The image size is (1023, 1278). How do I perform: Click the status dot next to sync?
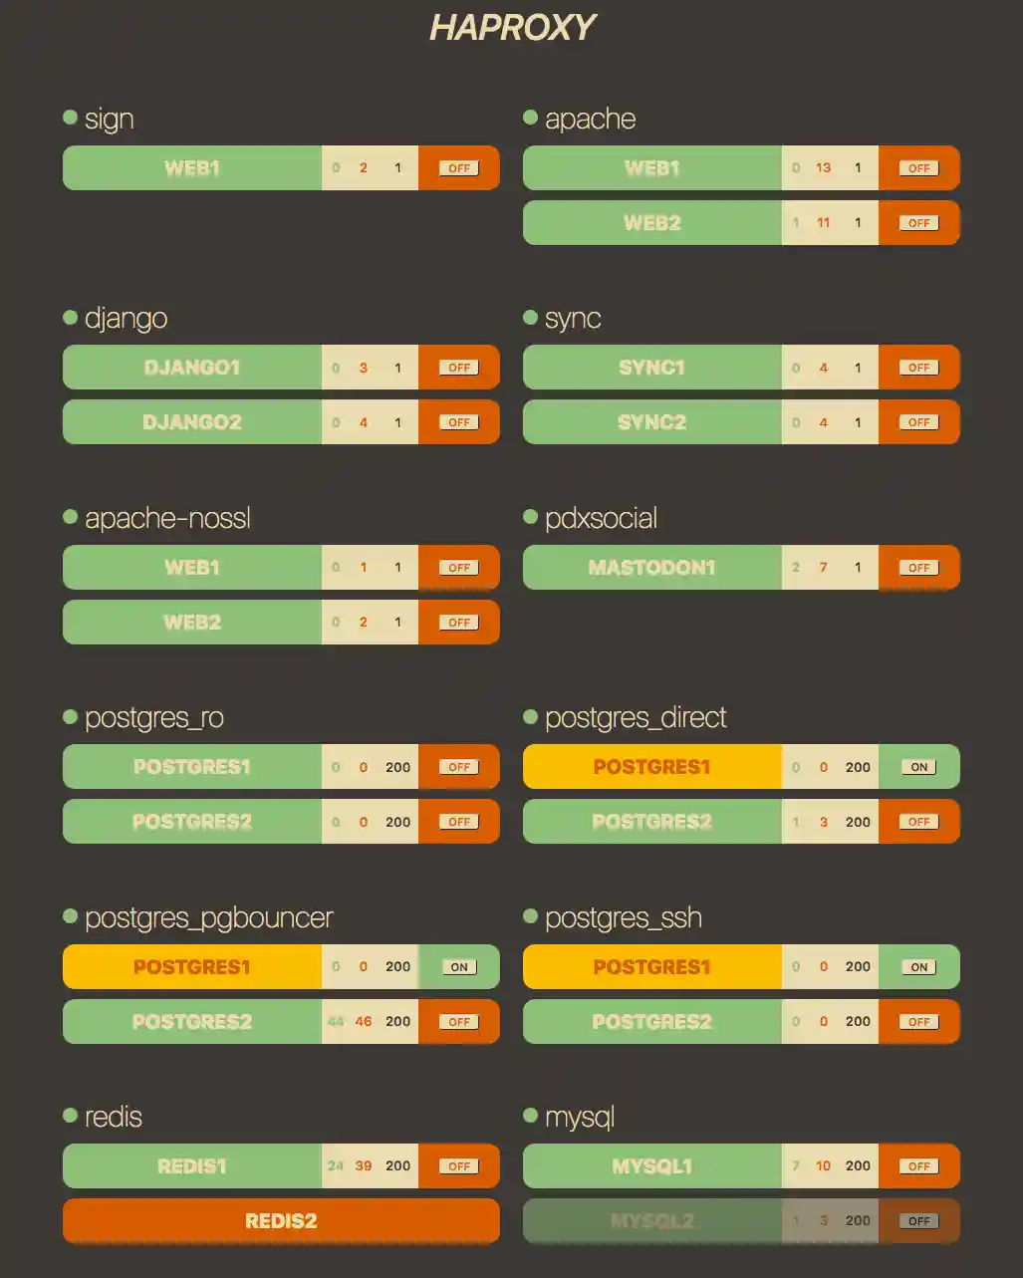click(530, 318)
